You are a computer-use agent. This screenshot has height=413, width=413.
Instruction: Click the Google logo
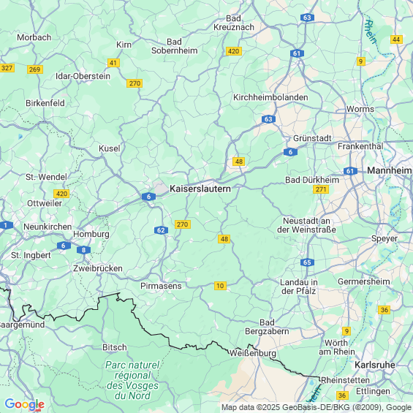[25, 404]
